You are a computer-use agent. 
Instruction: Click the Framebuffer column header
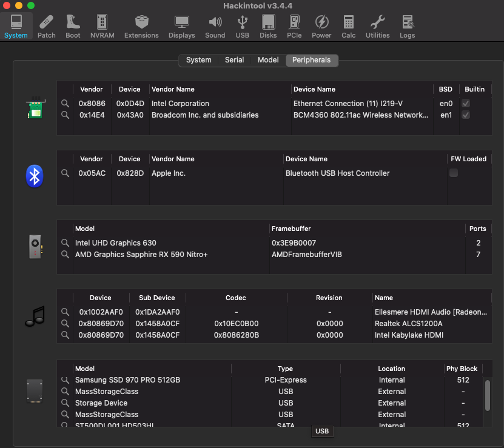[x=291, y=229]
